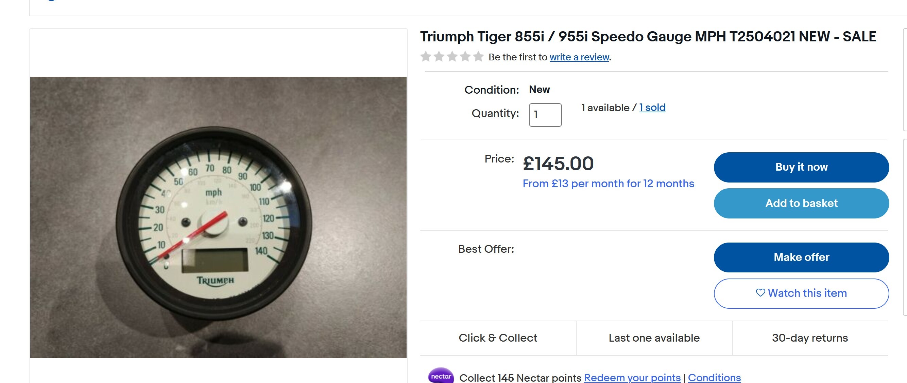Click the 'Last one available' info cell
The height and width of the screenshot is (383, 907).
click(654, 338)
